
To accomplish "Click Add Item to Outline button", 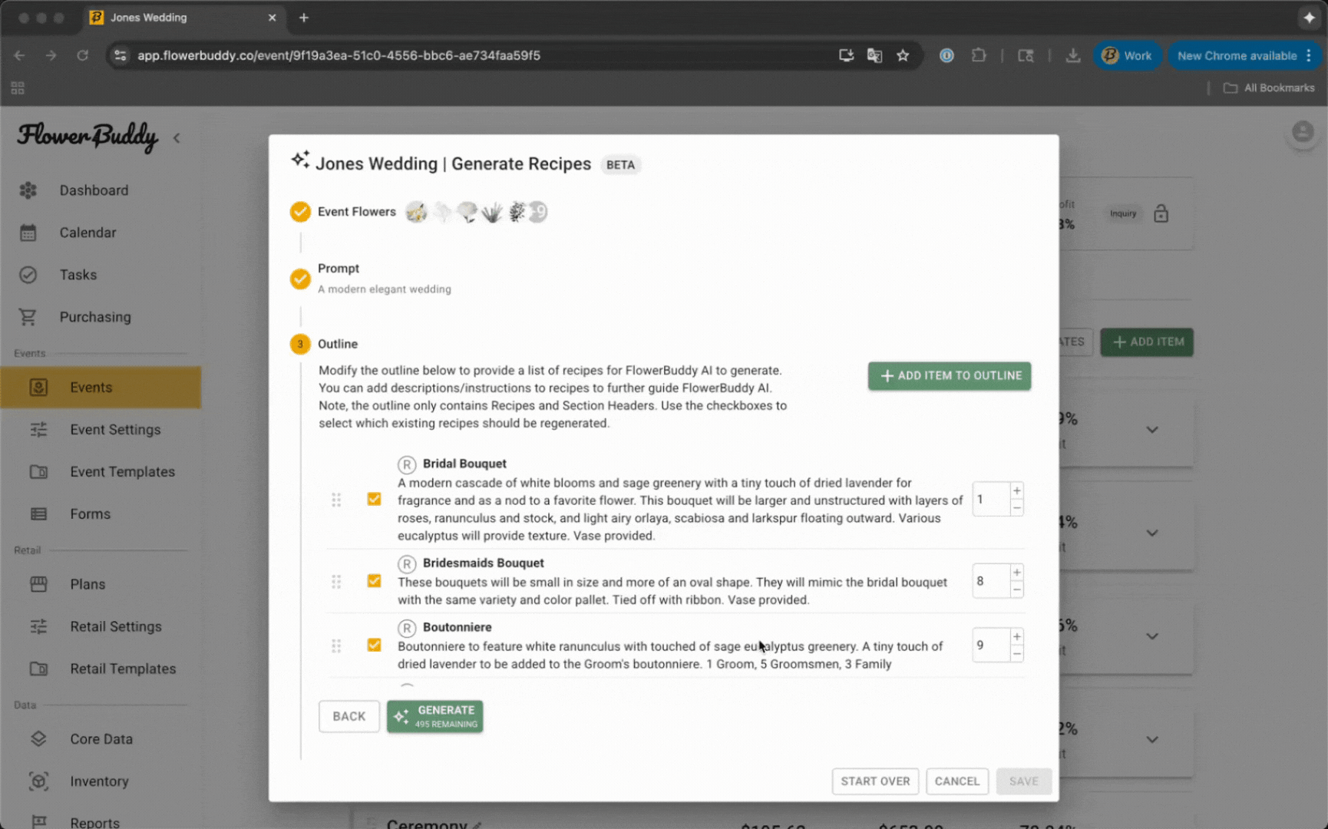I will pyautogui.click(x=950, y=376).
